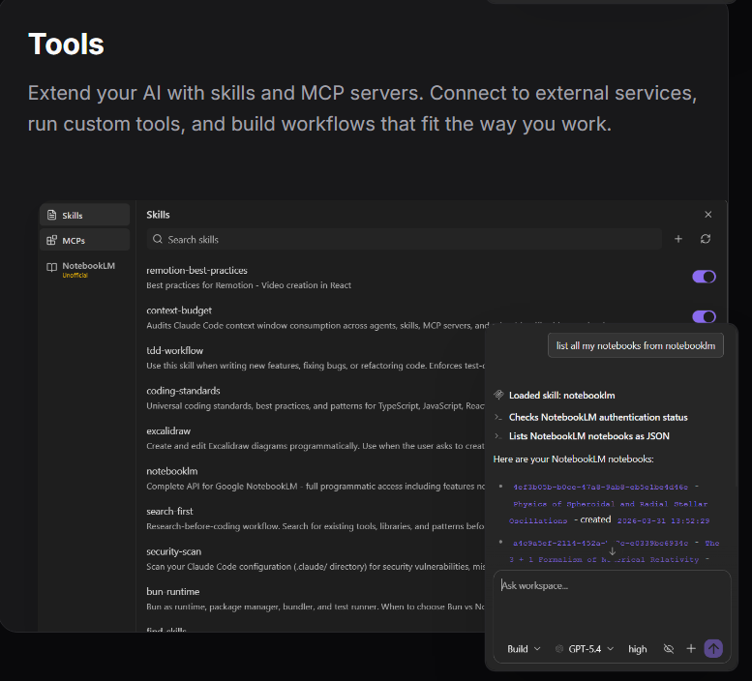Click the refresh skills icon
Image resolution: width=752 pixels, height=681 pixels.
click(706, 239)
